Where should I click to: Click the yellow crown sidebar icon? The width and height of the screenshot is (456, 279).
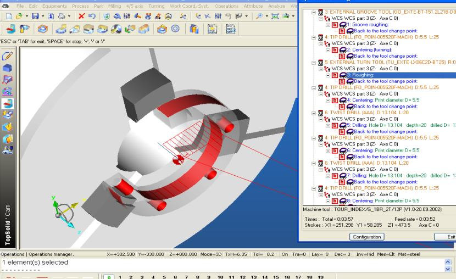[7, 127]
